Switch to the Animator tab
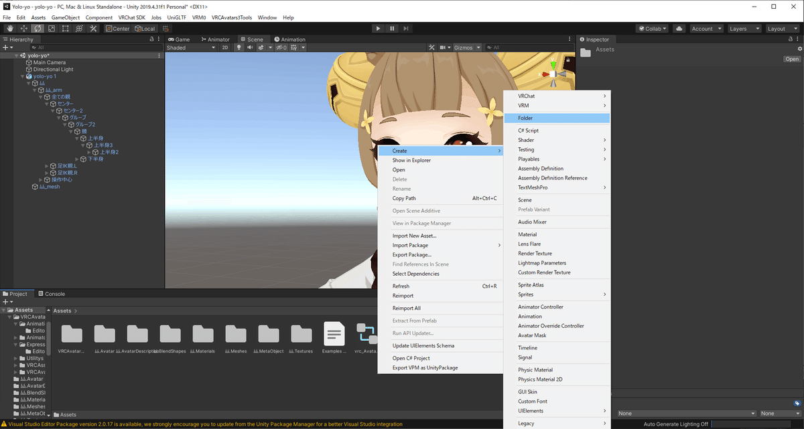804x429 pixels. pyautogui.click(x=214, y=39)
